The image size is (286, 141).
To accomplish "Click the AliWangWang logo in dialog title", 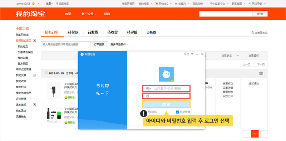I will tap(82, 54).
